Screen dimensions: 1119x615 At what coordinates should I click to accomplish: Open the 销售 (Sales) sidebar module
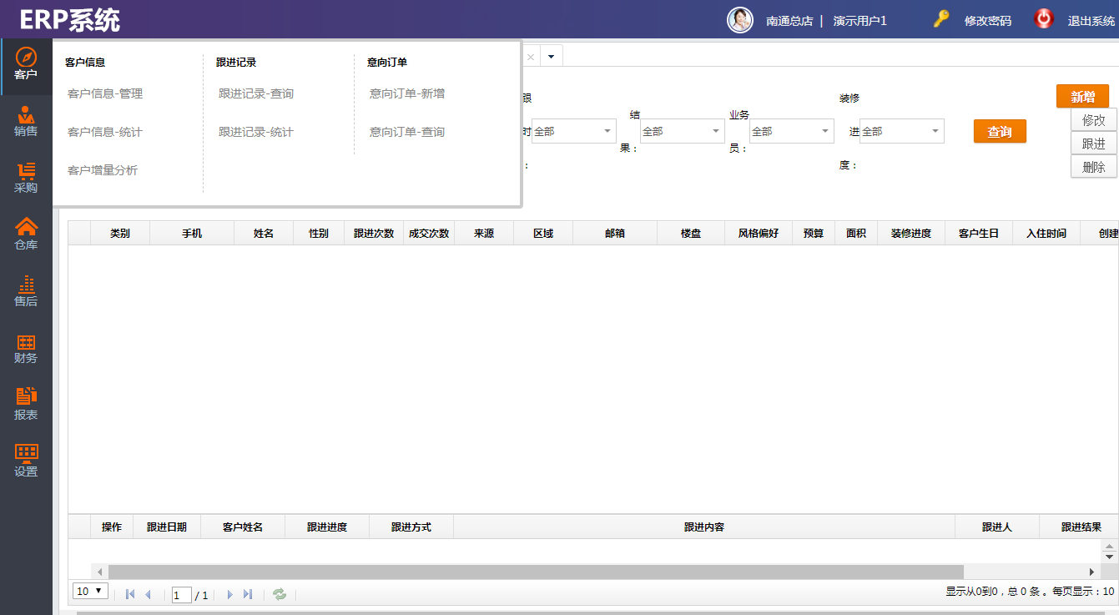click(x=26, y=121)
